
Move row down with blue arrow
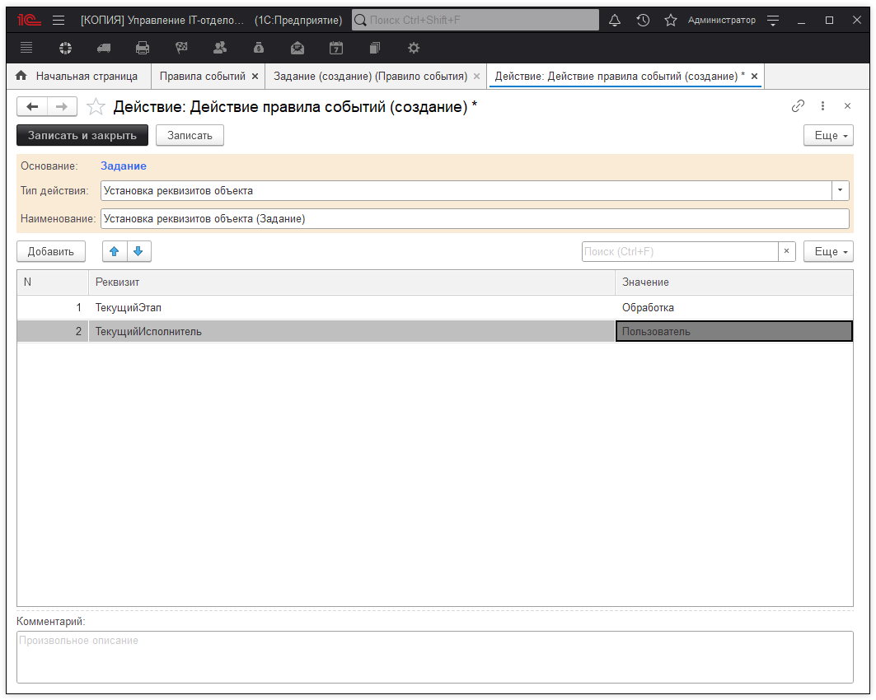[138, 251]
